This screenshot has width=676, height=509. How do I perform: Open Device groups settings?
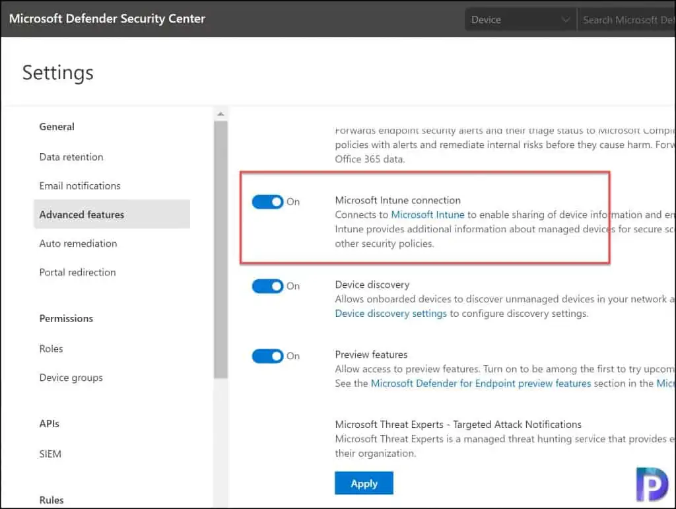(71, 378)
